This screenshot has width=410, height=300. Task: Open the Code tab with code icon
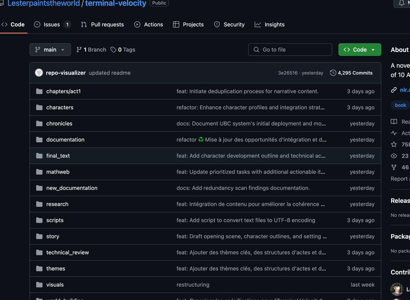click(4, 24)
